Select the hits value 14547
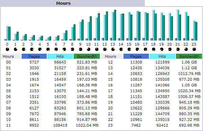 (60, 85)
